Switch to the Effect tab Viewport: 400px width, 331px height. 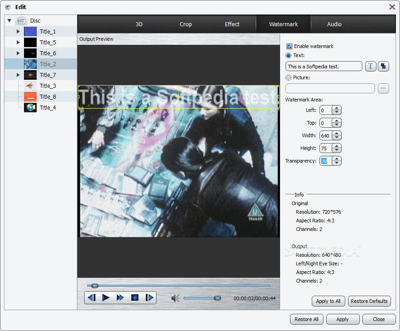tap(232, 24)
